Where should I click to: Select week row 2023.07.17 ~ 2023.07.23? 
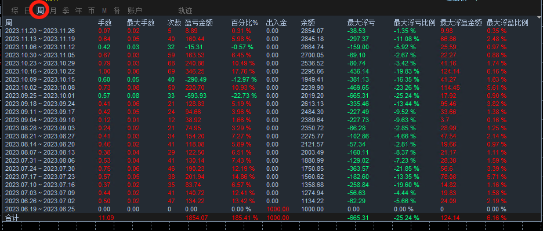coord(271,177)
